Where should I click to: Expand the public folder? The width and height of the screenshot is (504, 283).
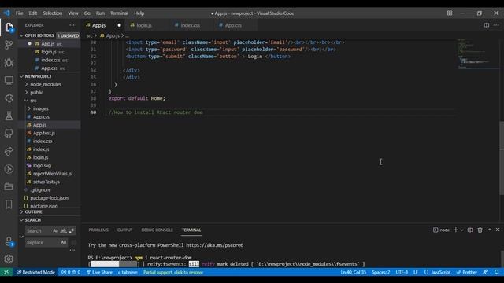tap(26, 93)
